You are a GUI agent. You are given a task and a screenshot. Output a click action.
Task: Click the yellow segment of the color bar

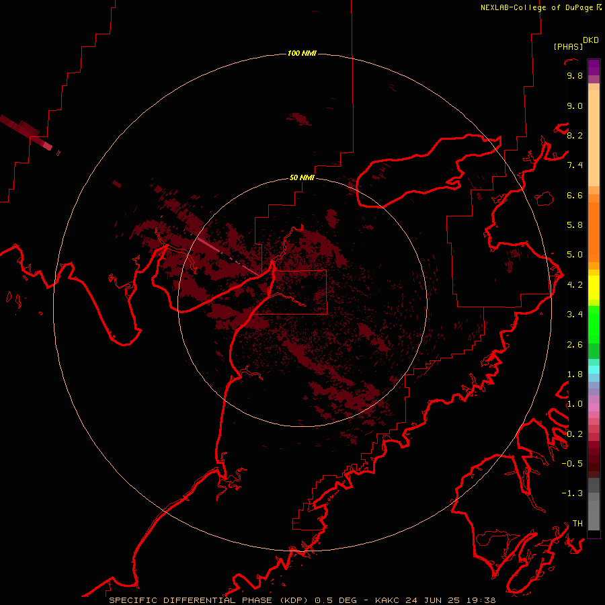tap(594, 288)
